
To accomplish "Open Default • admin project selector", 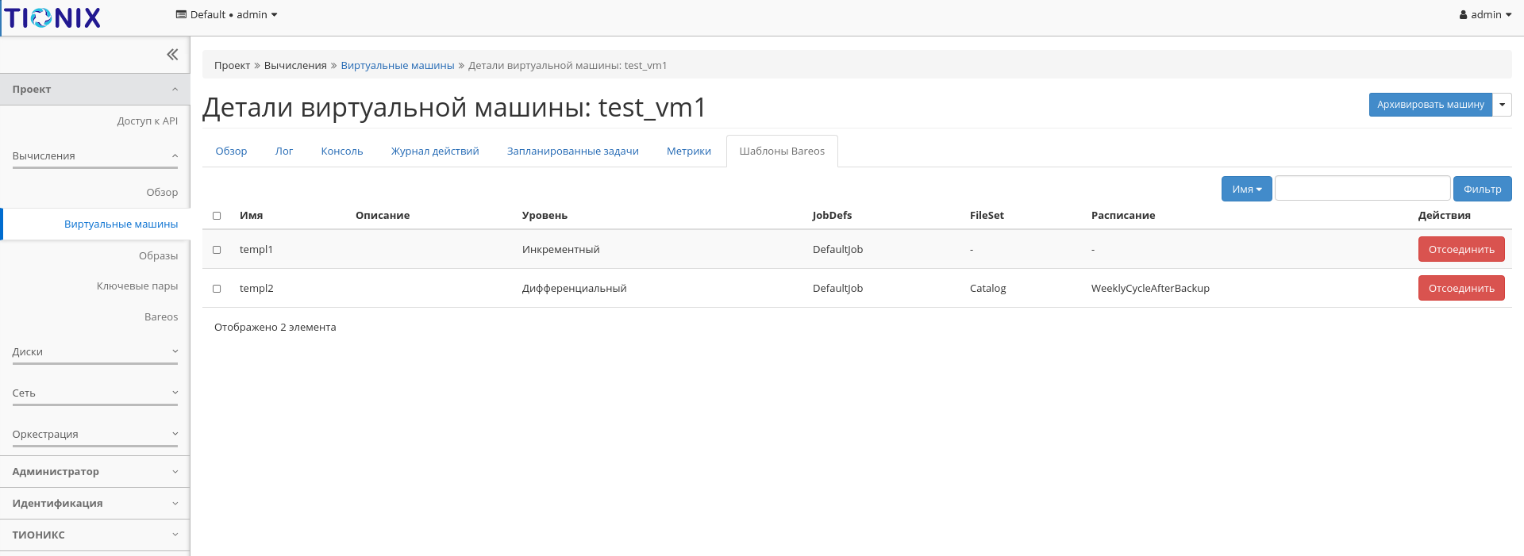I will 226,15.
